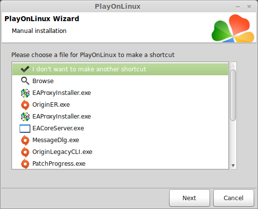Click the orange Origin icon beside OriginER.exe
258x209 pixels.
[x=25, y=105]
